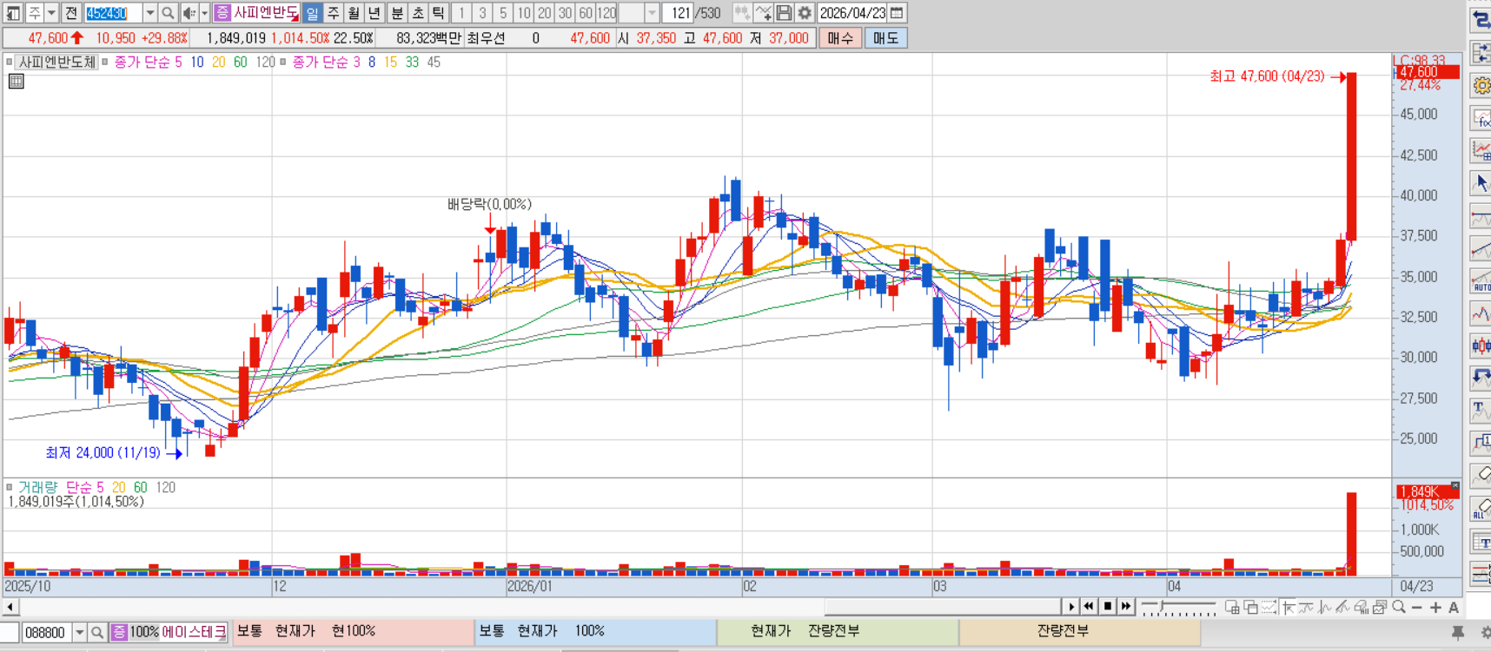
Task: Expand the bottom 088800 code dropdown
Action: (79, 633)
